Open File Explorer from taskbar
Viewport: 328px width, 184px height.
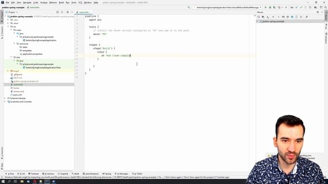(x=22, y=181)
